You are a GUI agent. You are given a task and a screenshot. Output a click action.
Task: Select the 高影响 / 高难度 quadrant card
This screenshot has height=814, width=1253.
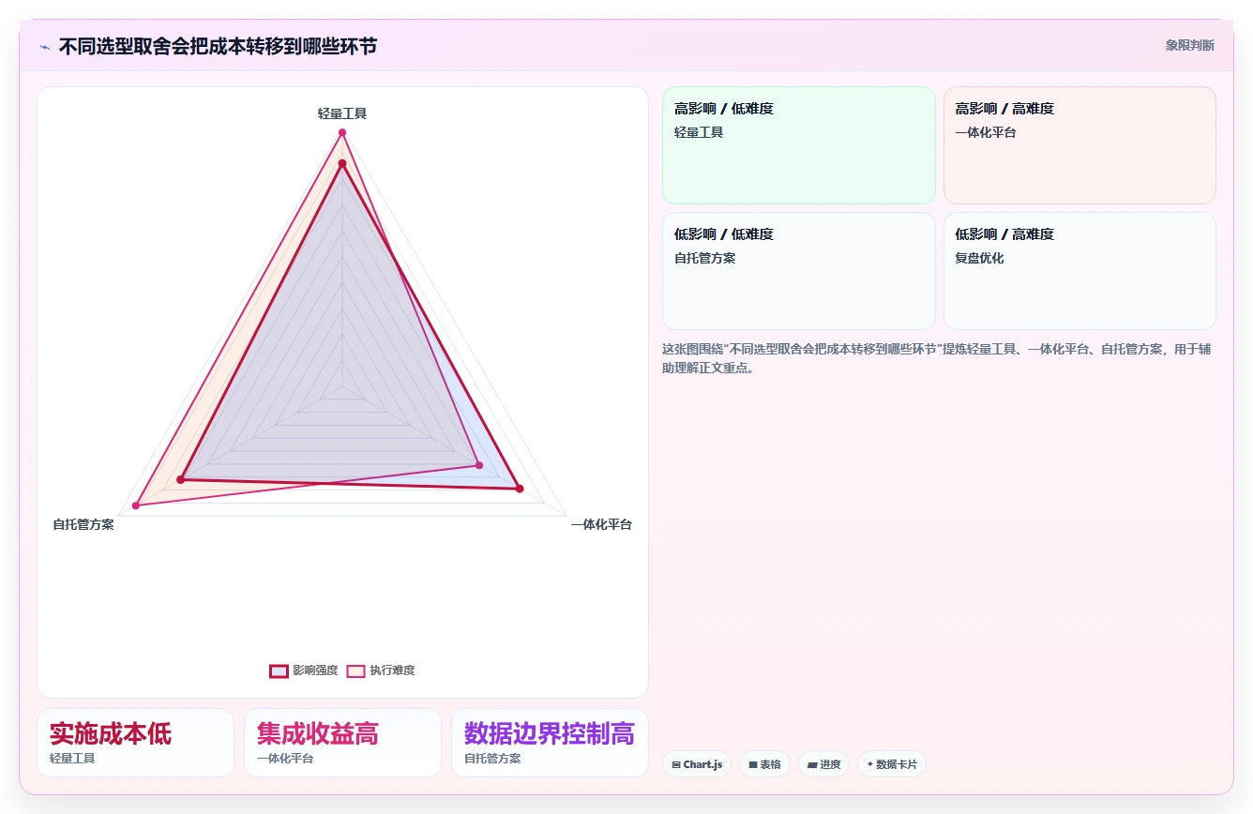click(1079, 145)
